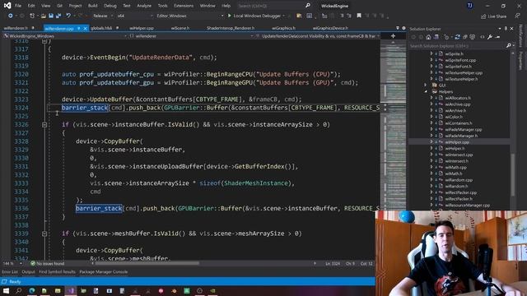Expand the wiArchive.cpp tree node
Viewport: 527px width, 296px height.
click(x=431, y=104)
